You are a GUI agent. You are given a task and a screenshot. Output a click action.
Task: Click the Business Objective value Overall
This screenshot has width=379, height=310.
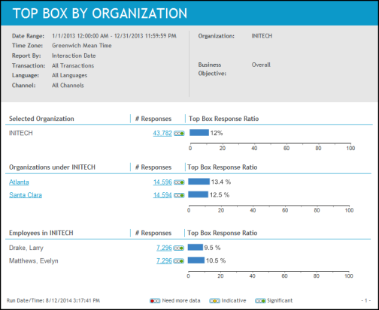pyautogui.click(x=261, y=65)
